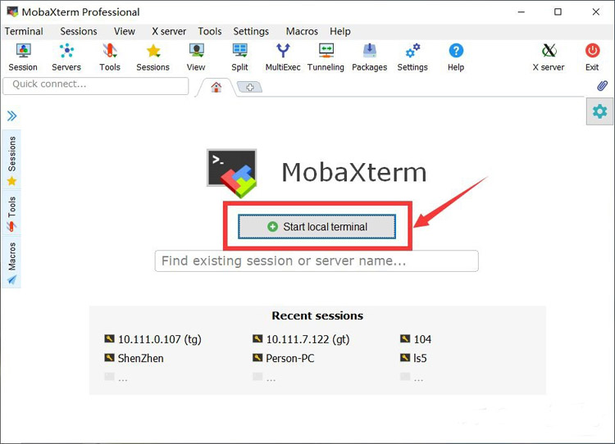Open the Sessions vertical sidebar tab

(x=11, y=161)
